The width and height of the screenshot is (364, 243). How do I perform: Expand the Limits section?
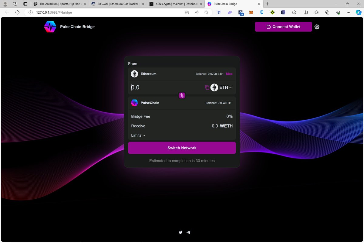pos(138,135)
